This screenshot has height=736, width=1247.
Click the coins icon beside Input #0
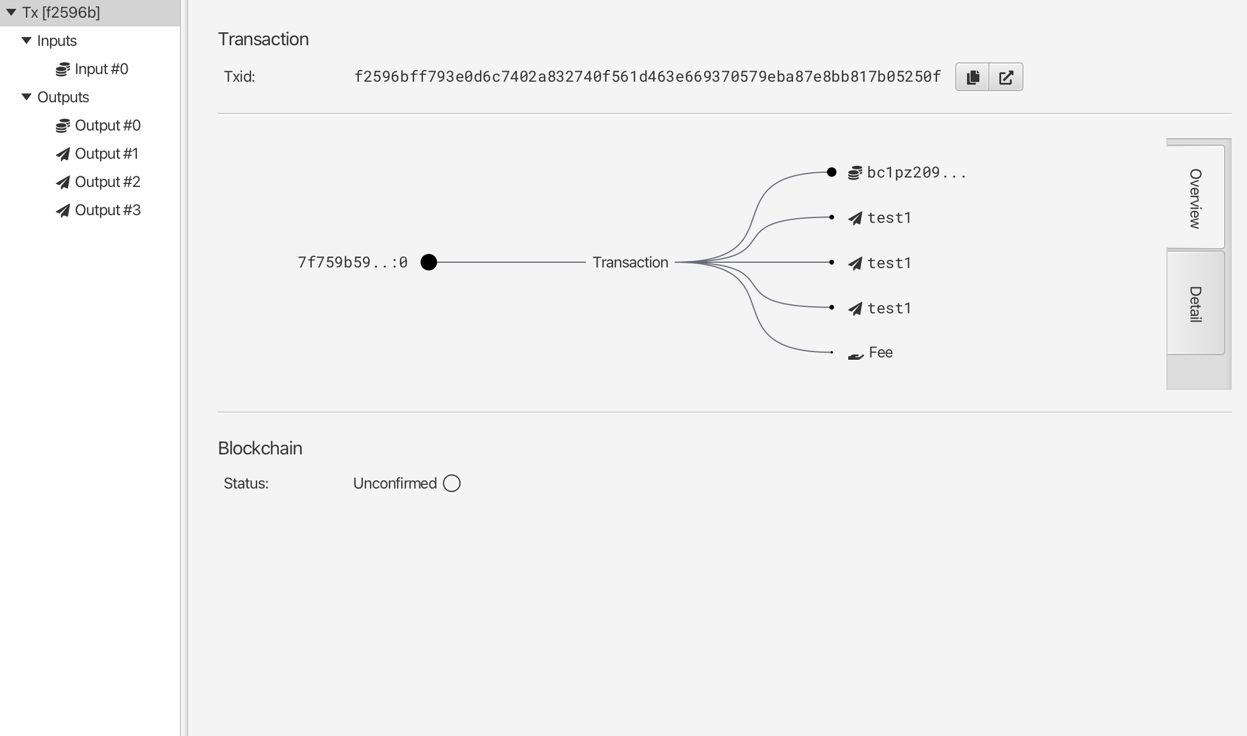coord(63,69)
